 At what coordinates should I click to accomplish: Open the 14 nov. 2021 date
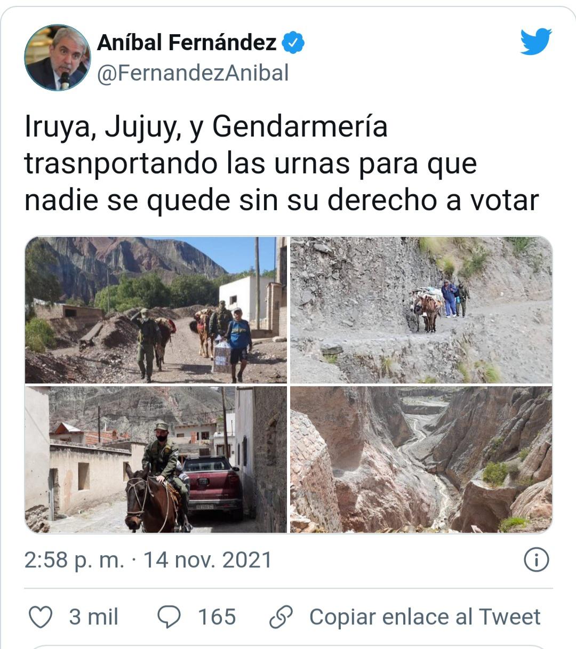tap(207, 560)
